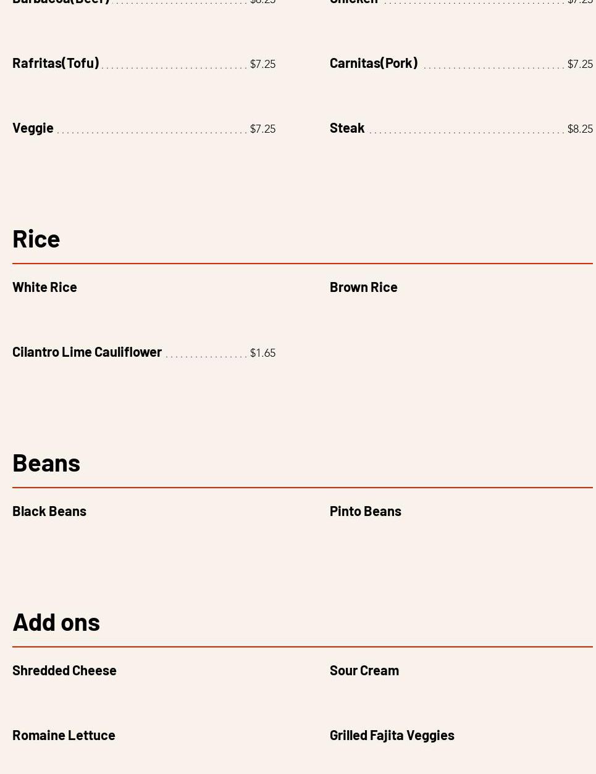Choose Black Beans
The height and width of the screenshot is (774, 596).
coord(49,511)
